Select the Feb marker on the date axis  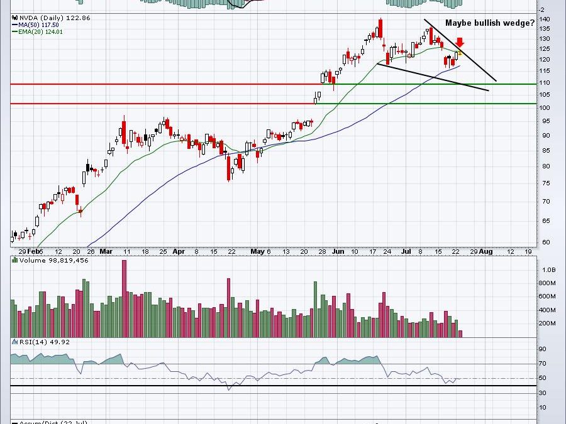point(33,251)
